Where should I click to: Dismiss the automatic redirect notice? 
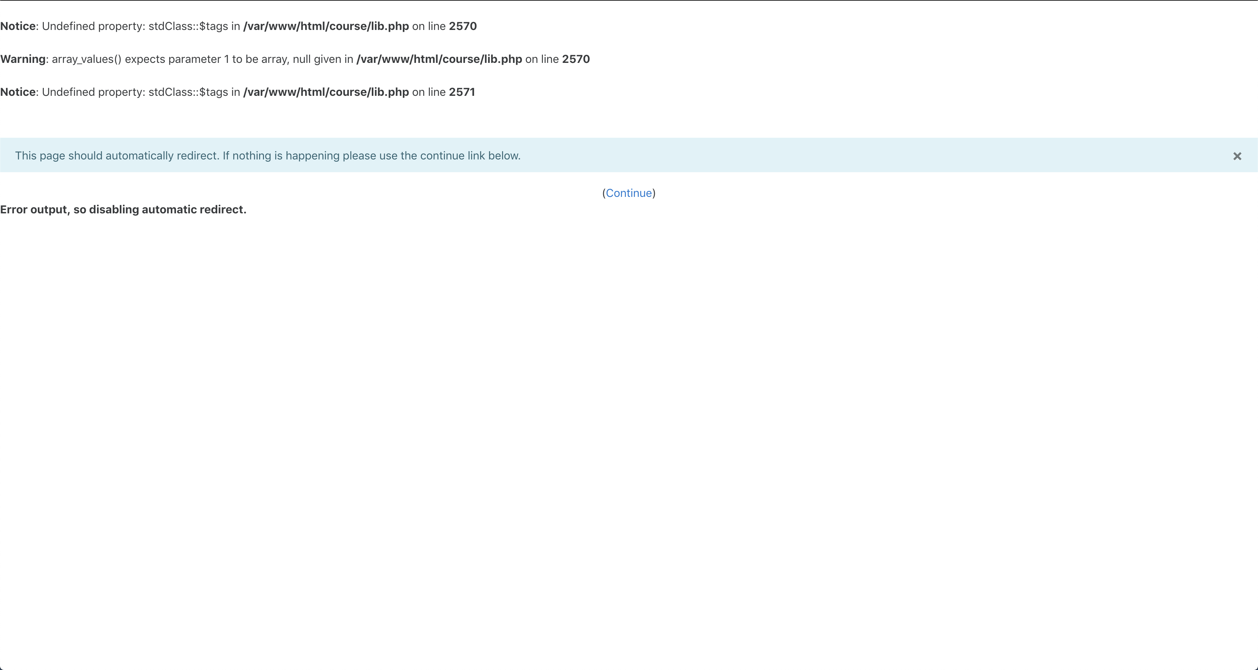pyautogui.click(x=1237, y=156)
